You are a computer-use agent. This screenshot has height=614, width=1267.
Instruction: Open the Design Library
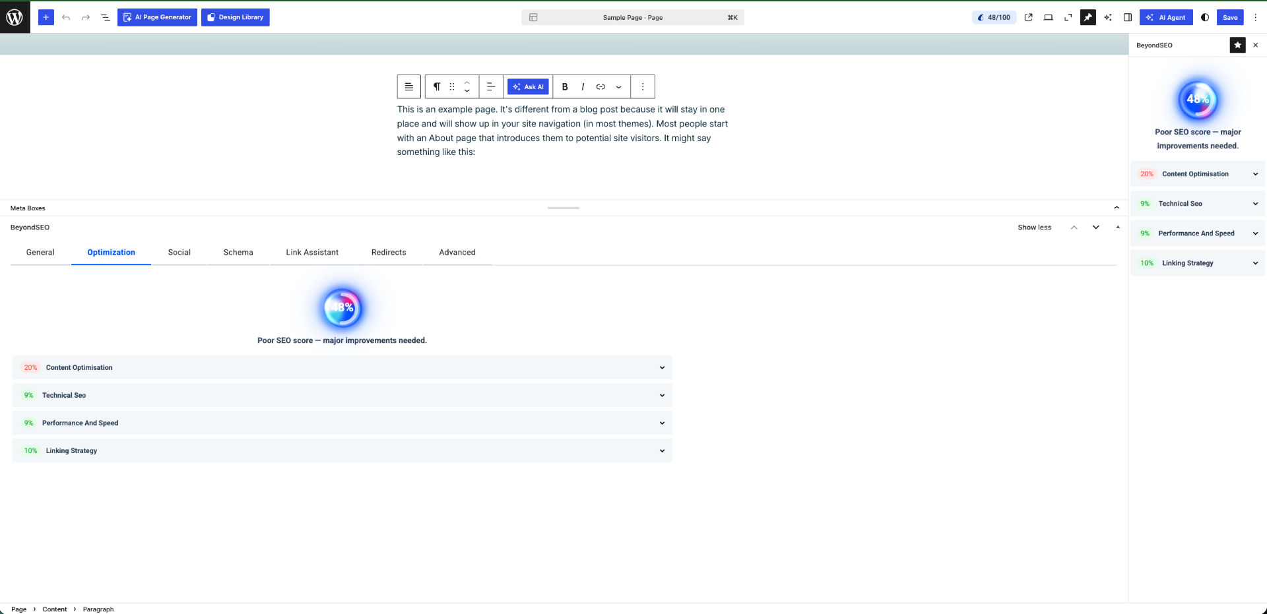coord(236,17)
